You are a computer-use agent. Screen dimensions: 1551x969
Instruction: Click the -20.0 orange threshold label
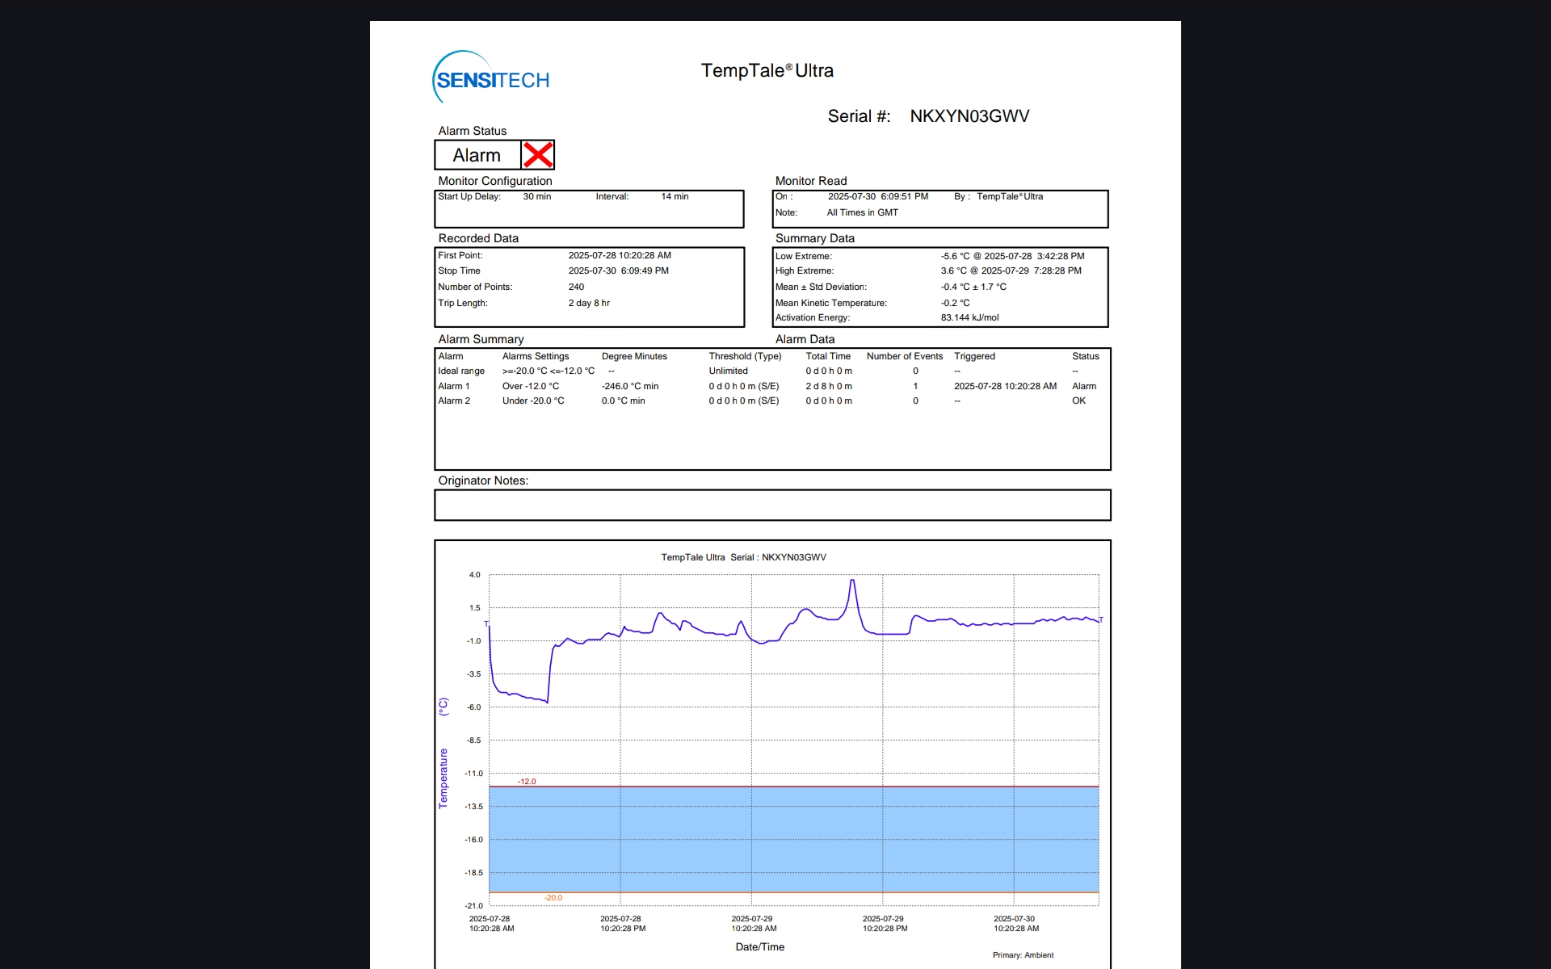click(x=553, y=897)
